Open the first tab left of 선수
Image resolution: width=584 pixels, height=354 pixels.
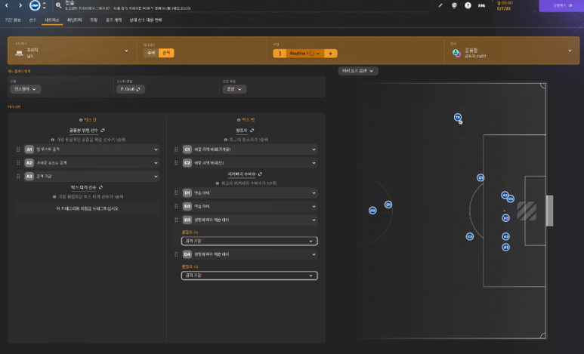tap(13, 20)
